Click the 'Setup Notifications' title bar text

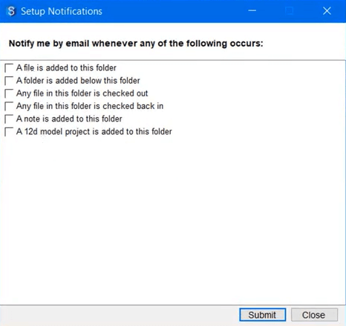tap(62, 11)
